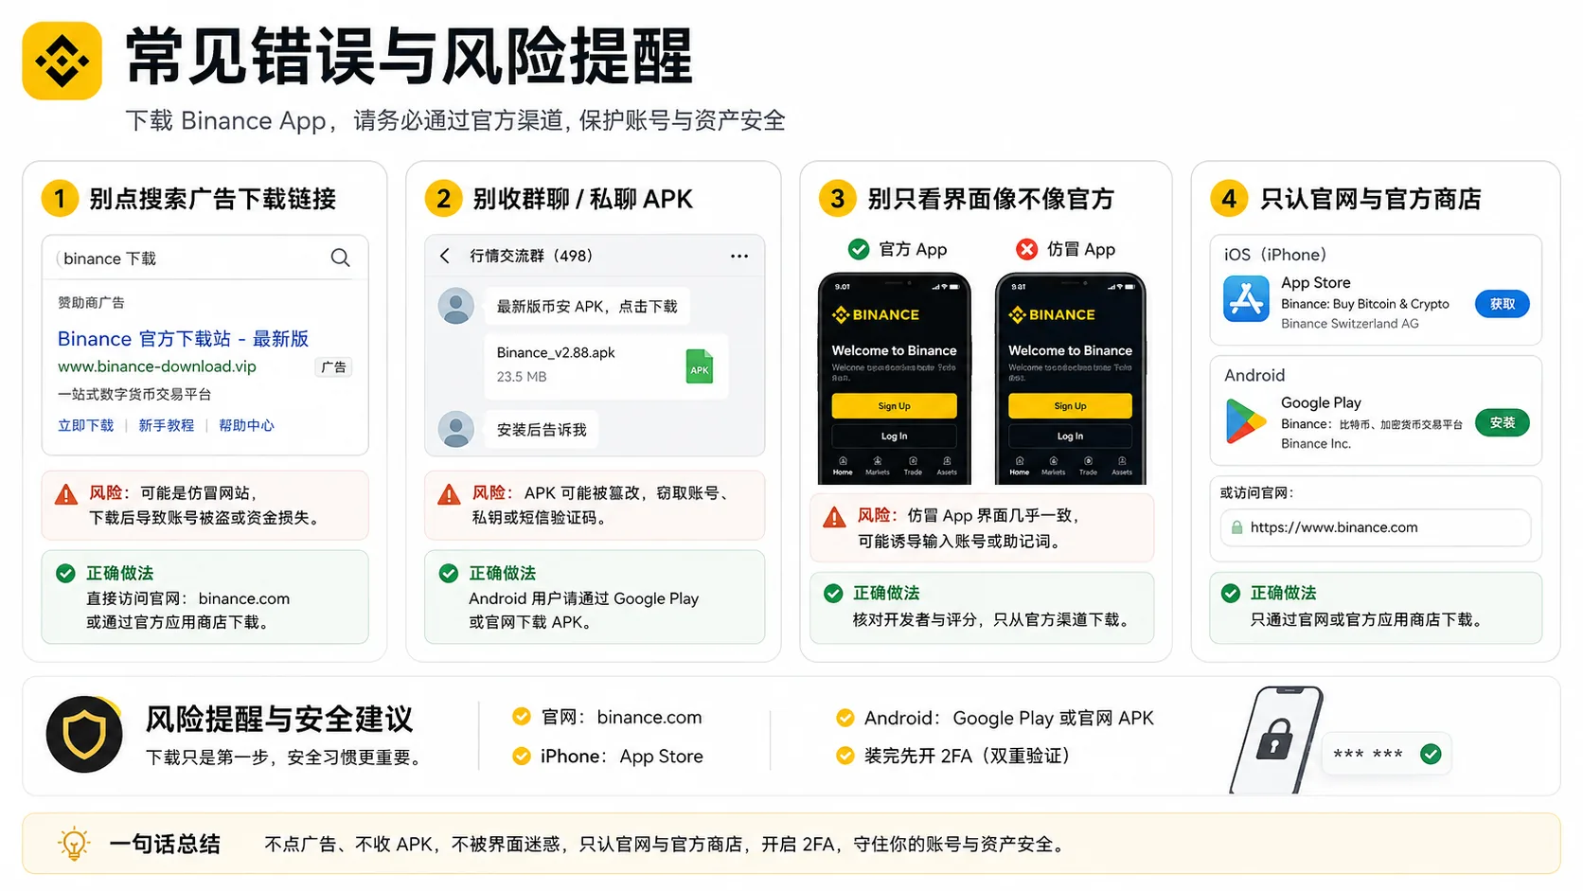
Task: Click the light bulb icon beside 一句话总结
Action: pos(74,843)
